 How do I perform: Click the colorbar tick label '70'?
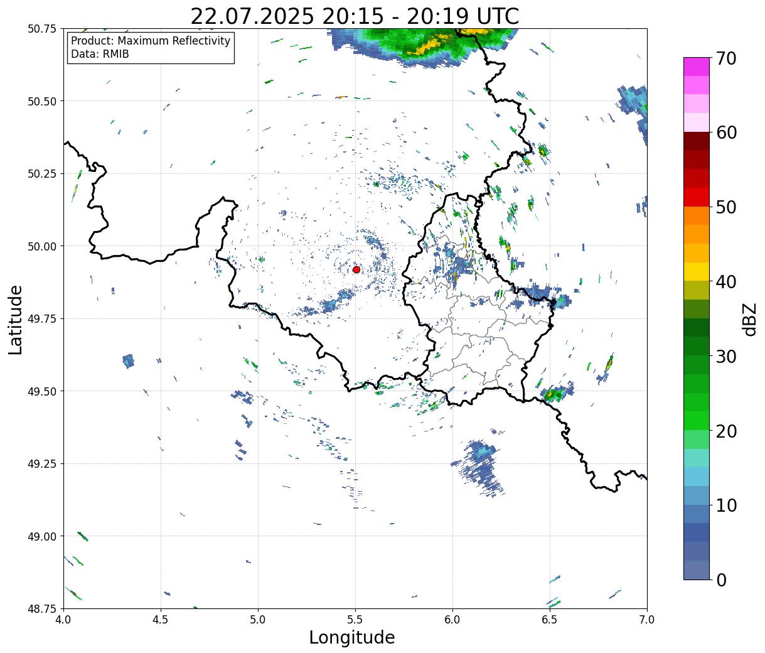pos(725,58)
